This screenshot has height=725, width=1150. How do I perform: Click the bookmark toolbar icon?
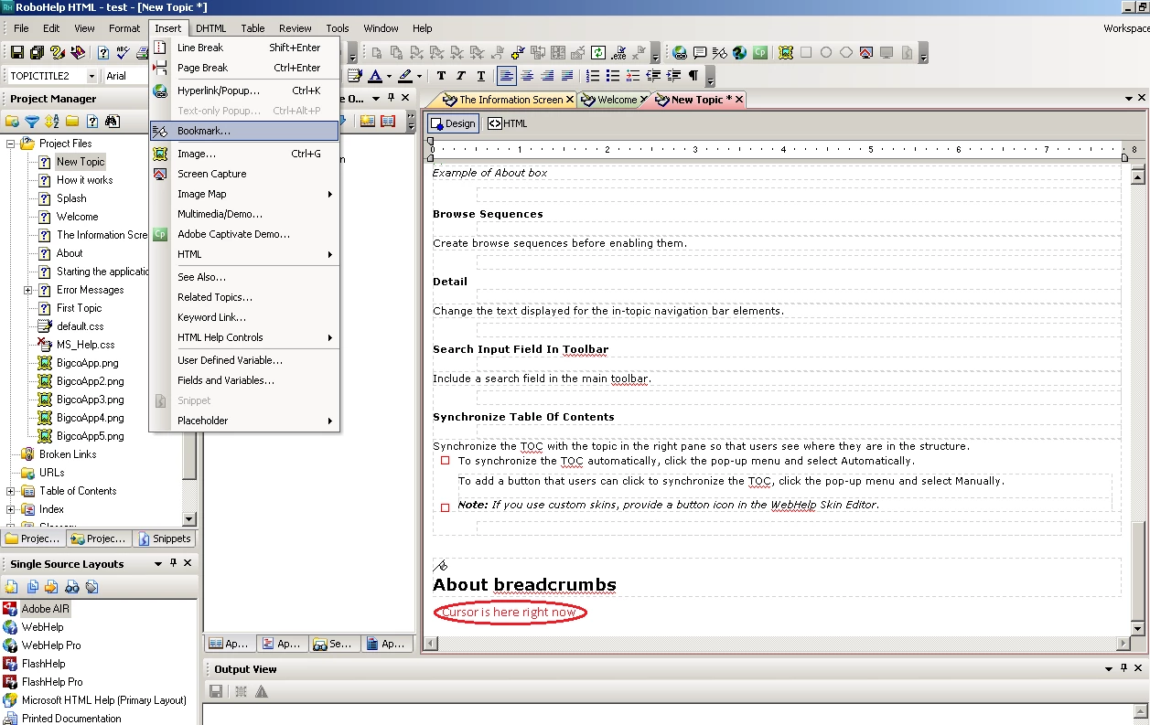pos(720,53)
